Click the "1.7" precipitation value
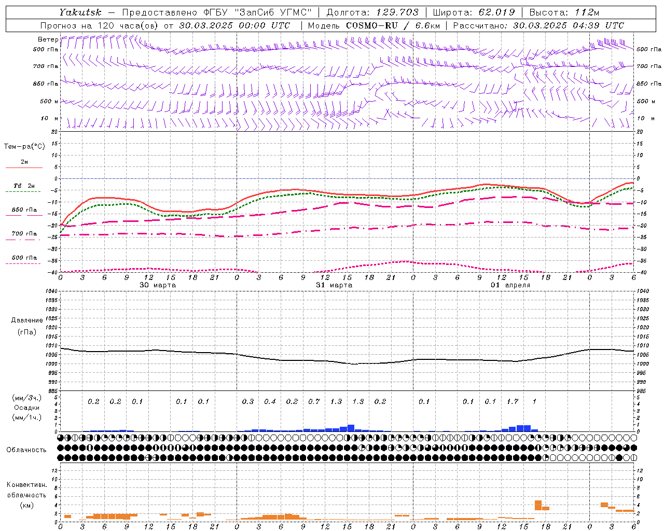The image size is (664, 531). point(513,401)
